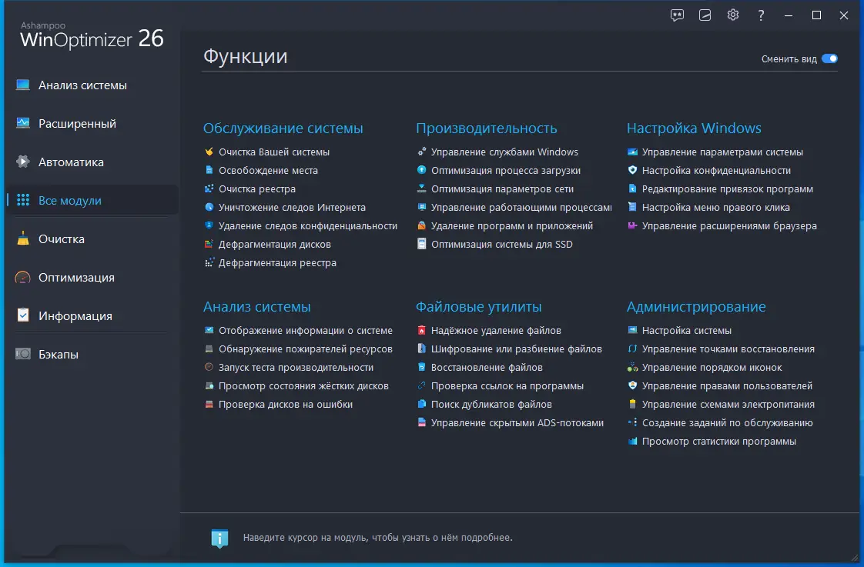Click the Дефрагментация реестра icon
This screenshot has width=864, height=567.
(209, 262)
